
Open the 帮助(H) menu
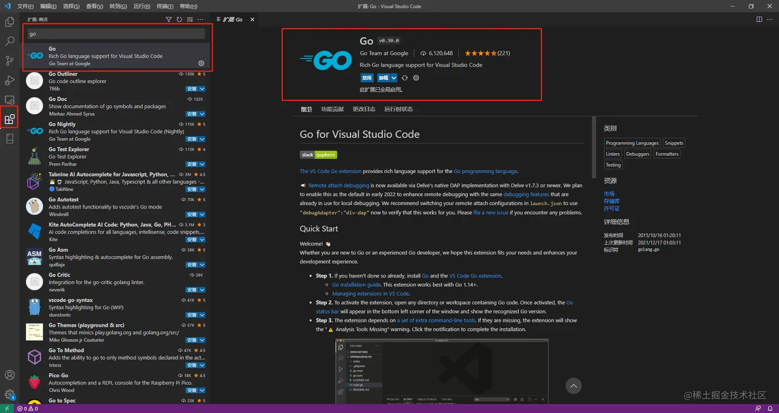[189, 6]
